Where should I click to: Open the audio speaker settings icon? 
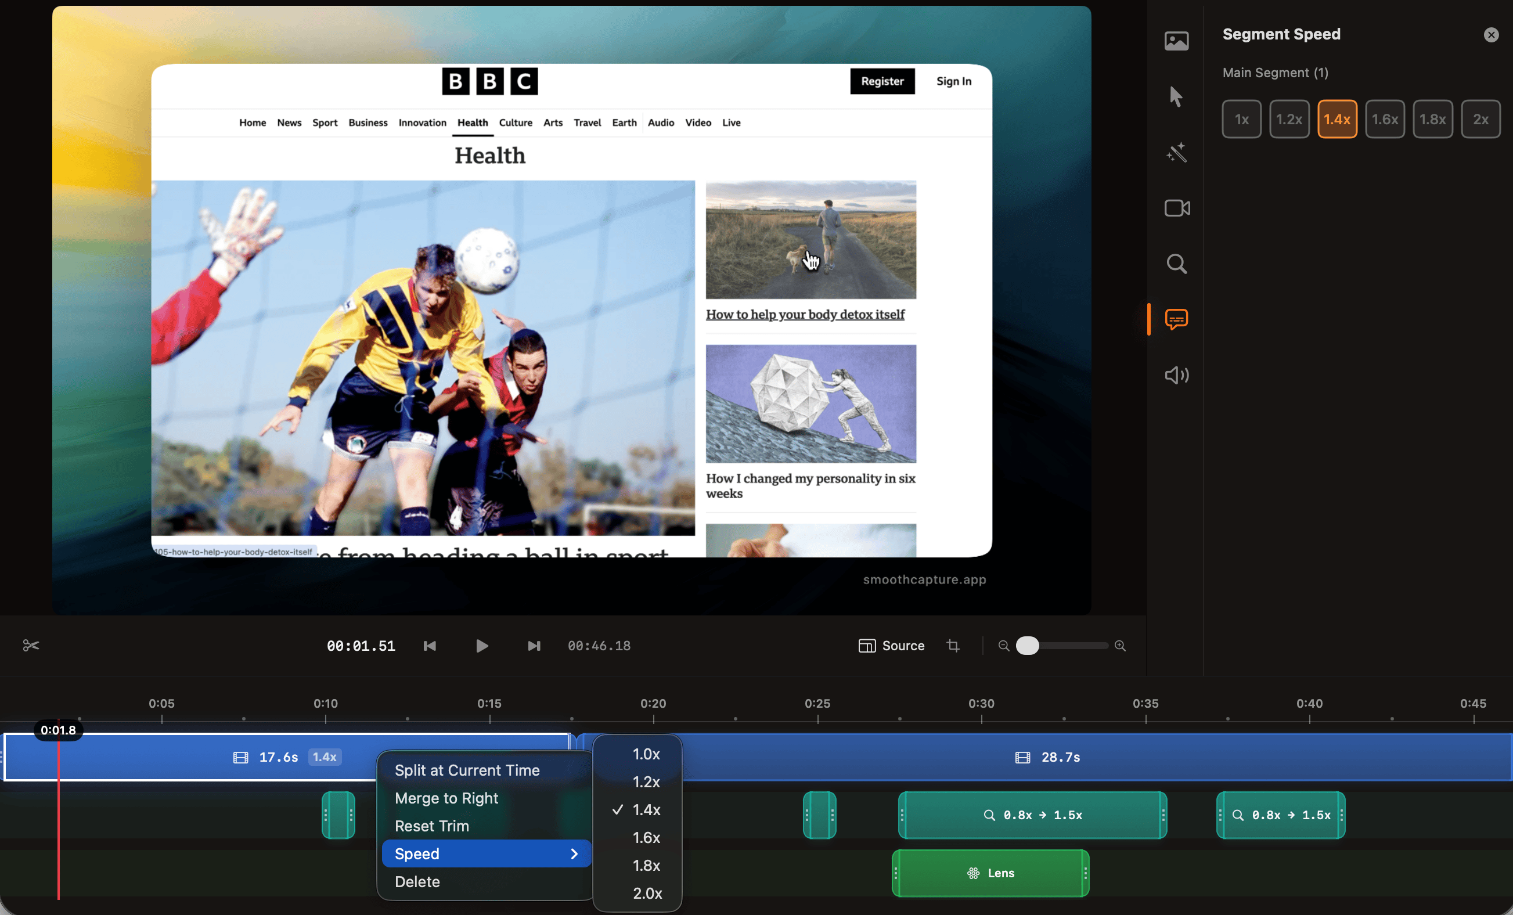coord(1176,374)
